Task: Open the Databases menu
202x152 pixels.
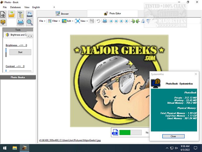Action: (16, 7)
